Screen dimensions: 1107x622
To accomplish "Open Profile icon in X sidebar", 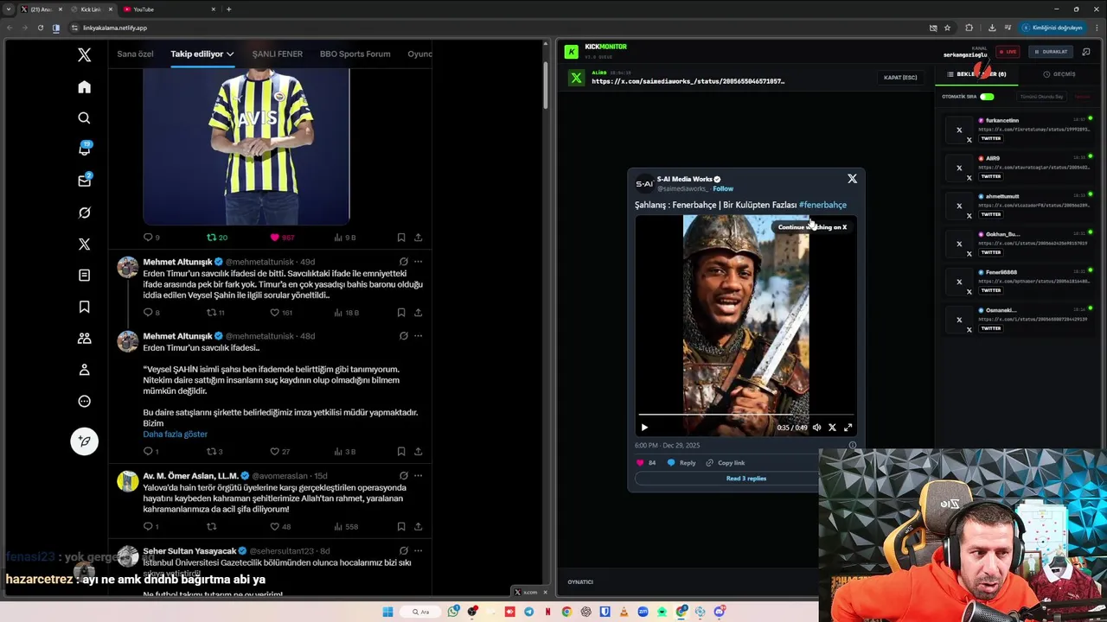I will click(84, 370).
